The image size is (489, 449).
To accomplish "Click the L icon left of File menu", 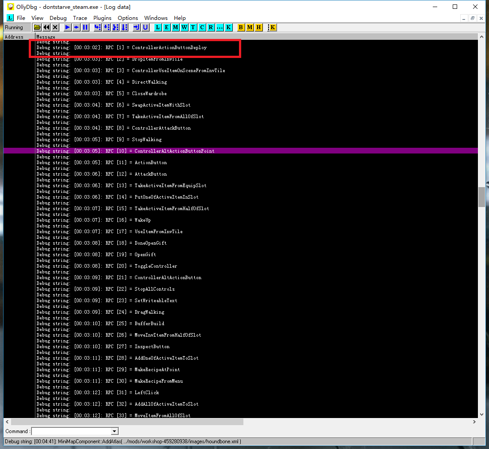I will (10, 18).
